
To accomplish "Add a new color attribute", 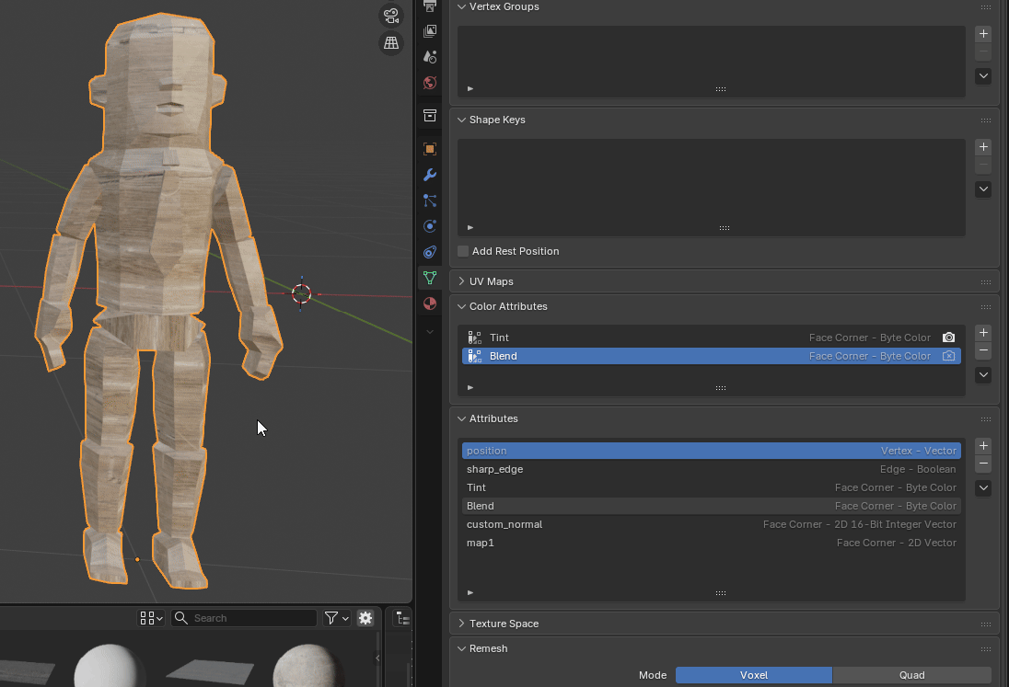I will pos(983,332).
